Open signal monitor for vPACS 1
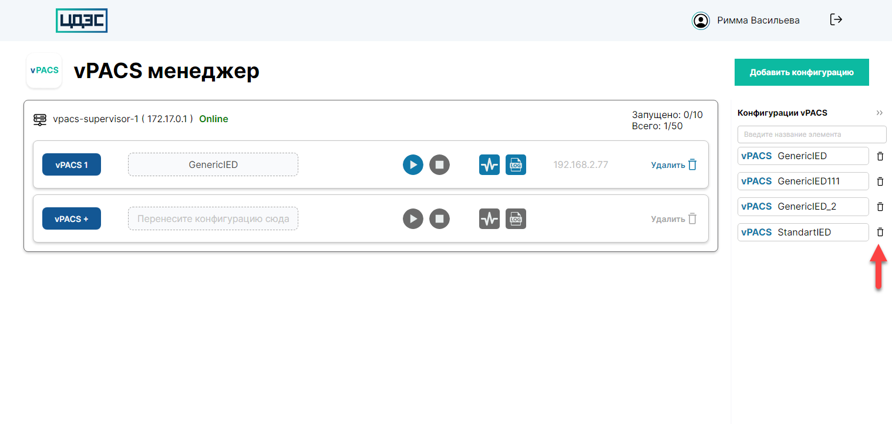Viewport: 892px width, 424px height. point(489,165)
